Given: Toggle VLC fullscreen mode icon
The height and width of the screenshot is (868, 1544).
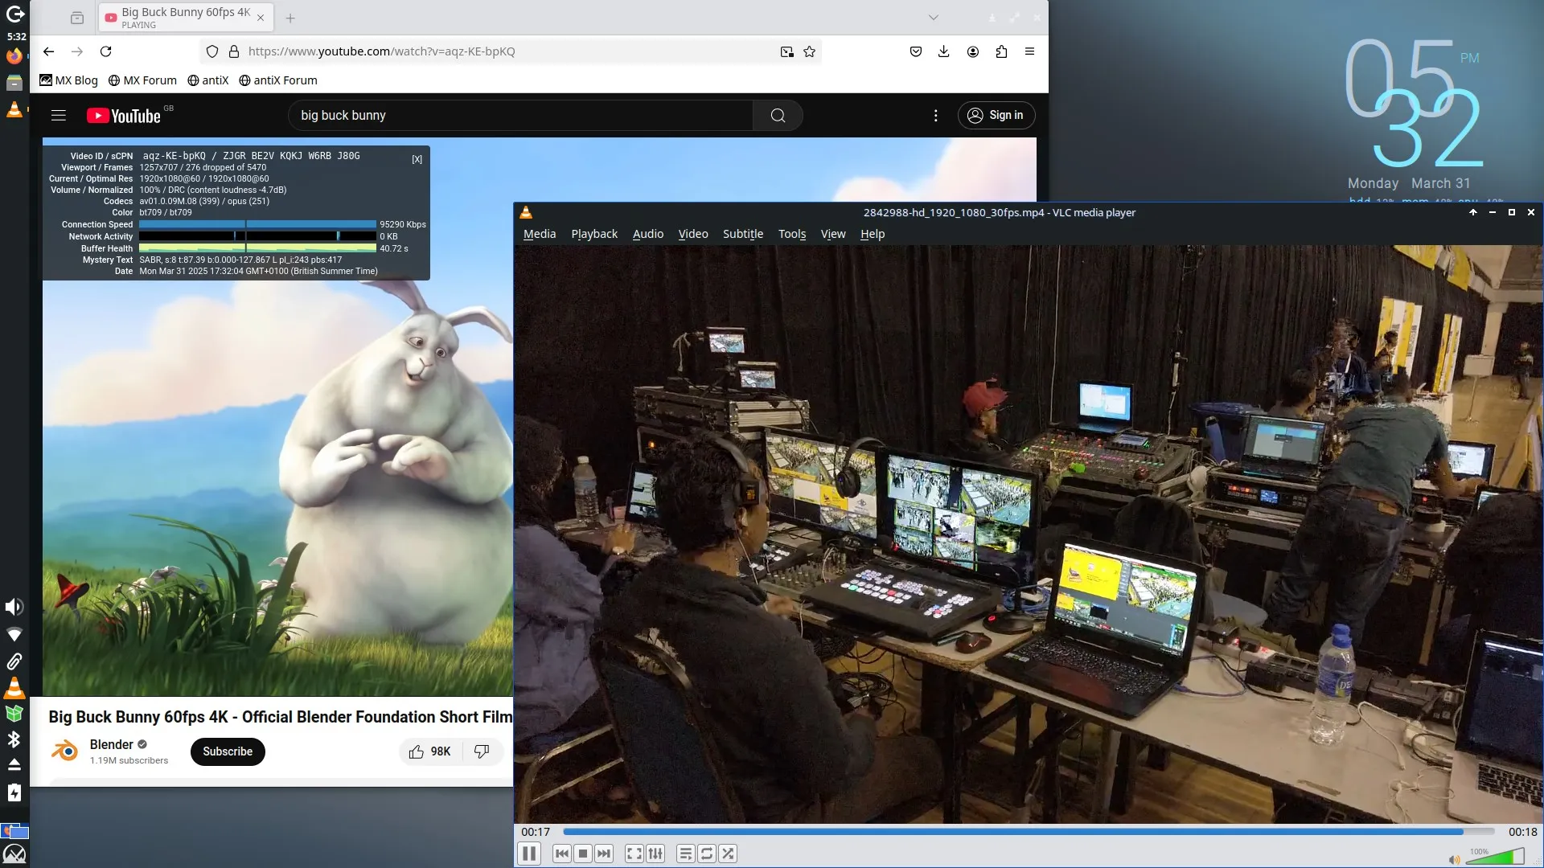Looking at the screenshot, I should pyautogui.click(x=634, y=854).
